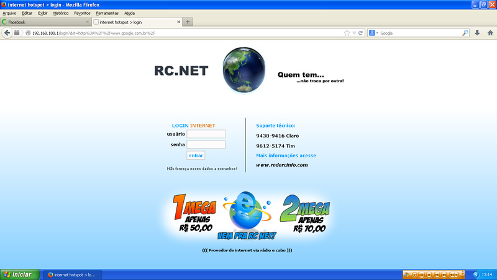Open the Iniciar start menu
This screenshot has height=280, width=497.
click(20, 274)
